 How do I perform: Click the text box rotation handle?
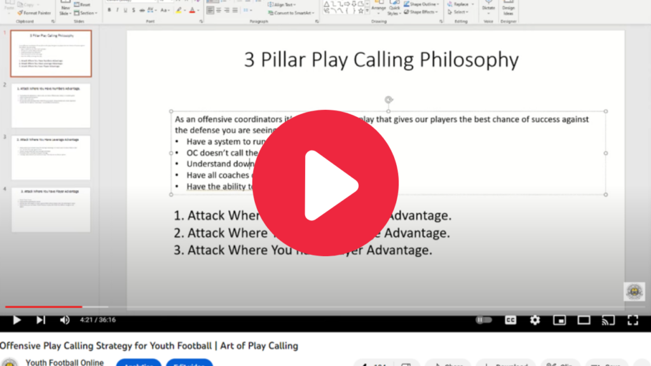coord(388,100)
